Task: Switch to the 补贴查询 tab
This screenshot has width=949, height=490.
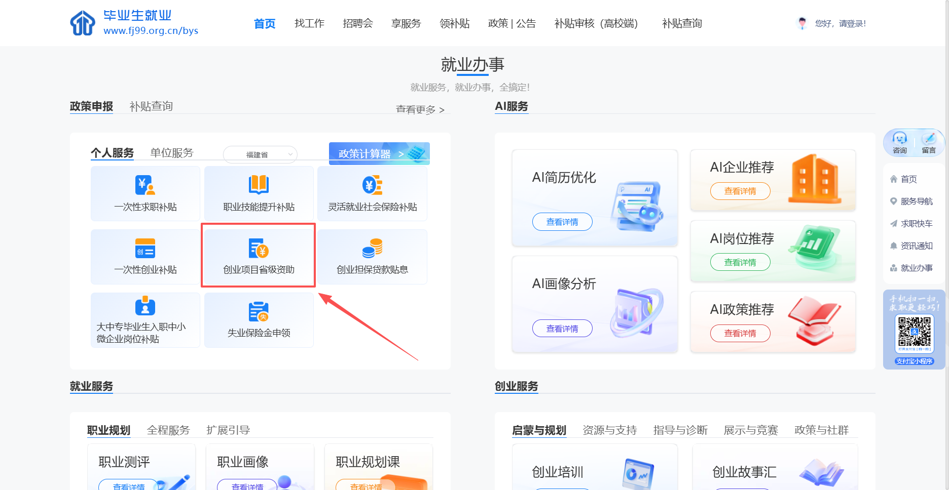Action: (x=151, y=106)
